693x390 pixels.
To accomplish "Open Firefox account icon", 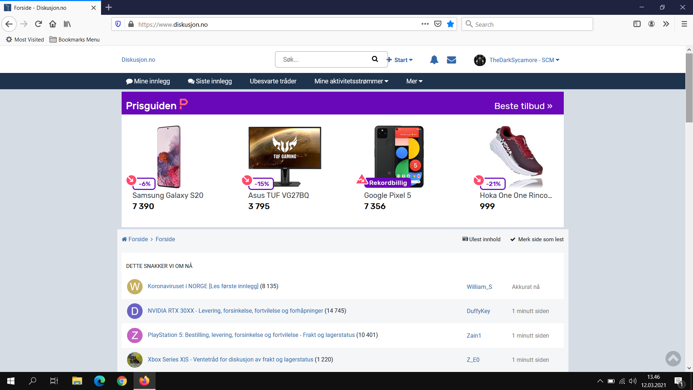I will [x=651, y=24].
